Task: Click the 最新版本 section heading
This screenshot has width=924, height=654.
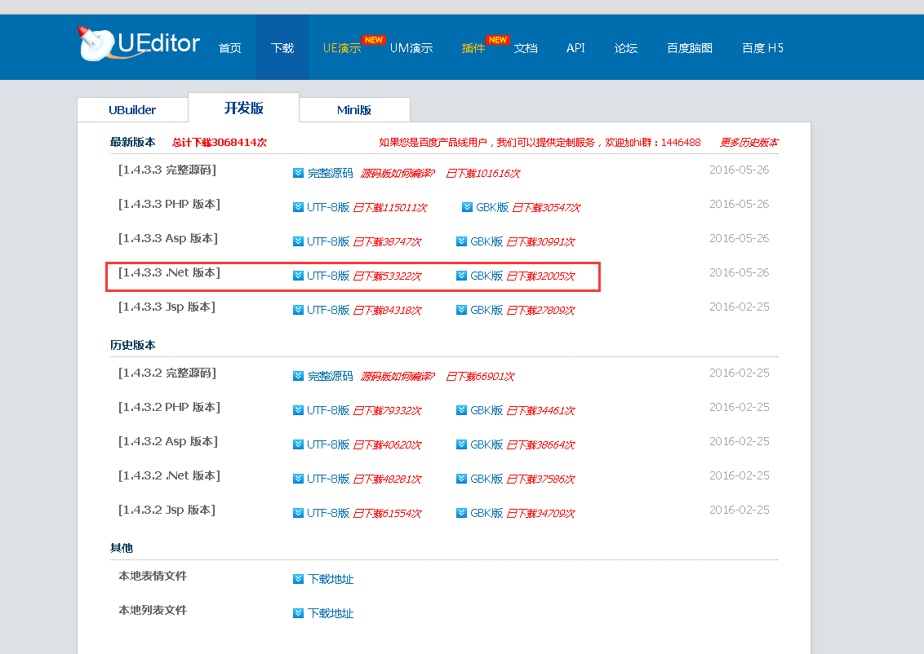Action: [x=132, y=143]
